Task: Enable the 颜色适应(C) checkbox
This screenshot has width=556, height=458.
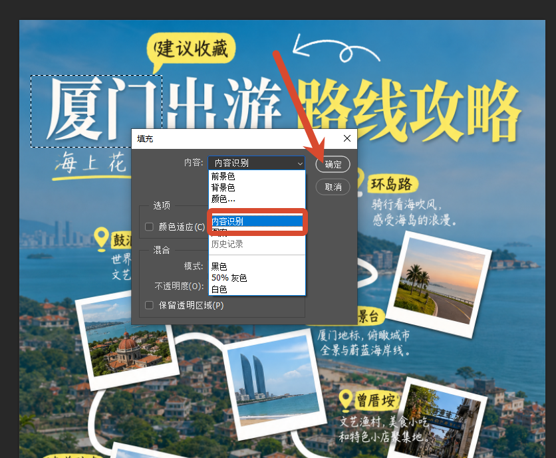Action: pyautogui.click(x=149, y=227)
